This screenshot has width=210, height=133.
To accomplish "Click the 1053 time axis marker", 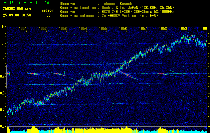I will 63,28.
